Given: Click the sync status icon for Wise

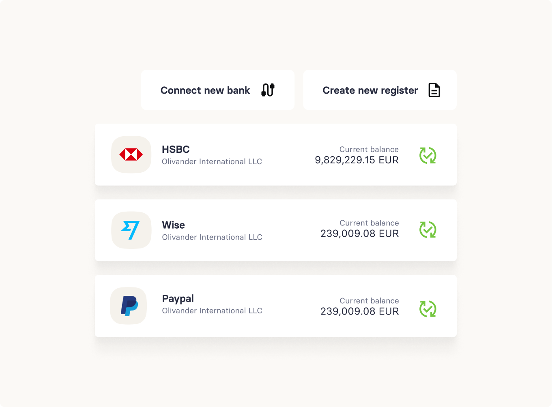Looking at the screenshot, I should click(427, 229).
